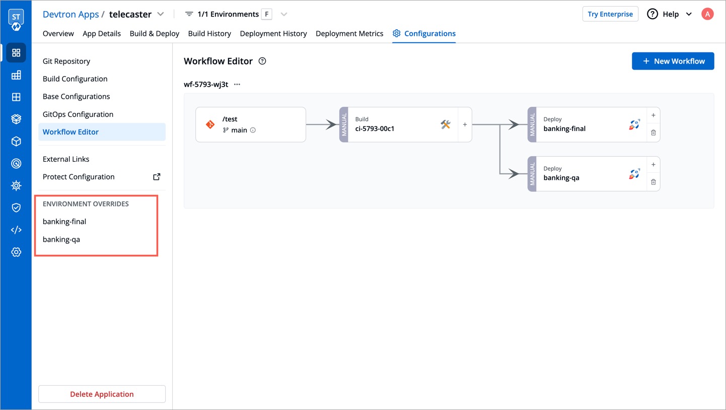The height and width of the screenshot is (410, 726).
Task: Click the Security shield icon in the sidebar
Action: pos(16,208)
